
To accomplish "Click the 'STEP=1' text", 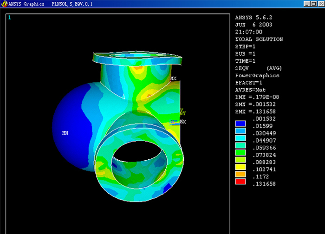I will click(x=246, y=46).
